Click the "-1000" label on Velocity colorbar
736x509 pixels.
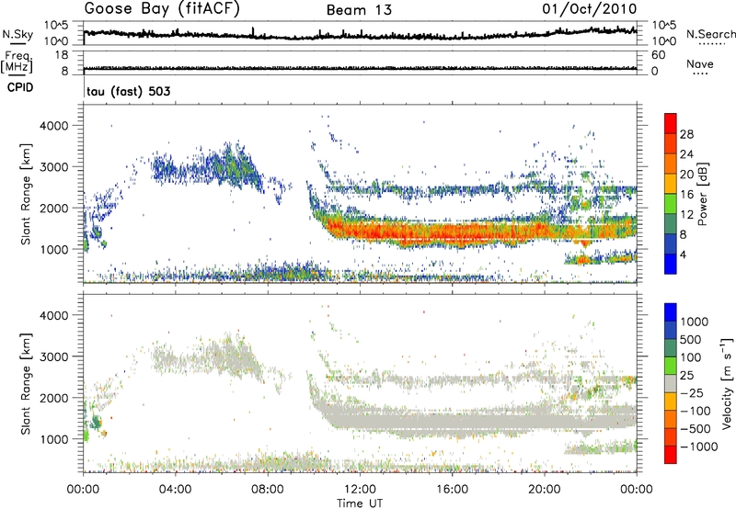click(698, 447)
